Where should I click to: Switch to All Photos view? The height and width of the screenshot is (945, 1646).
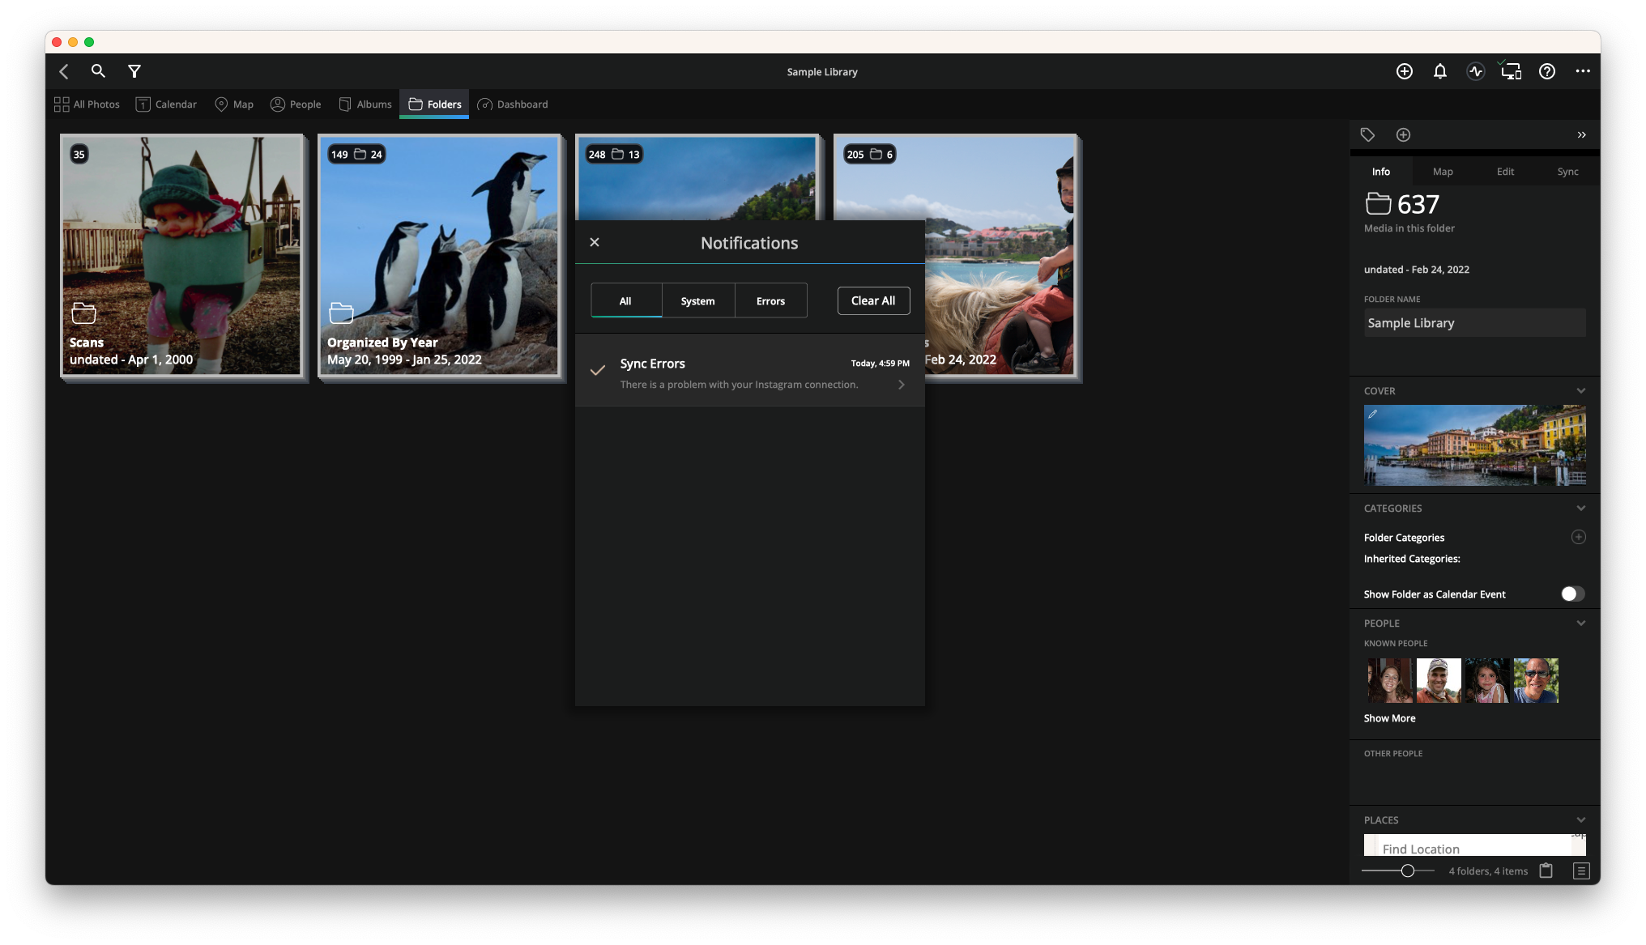87,104
